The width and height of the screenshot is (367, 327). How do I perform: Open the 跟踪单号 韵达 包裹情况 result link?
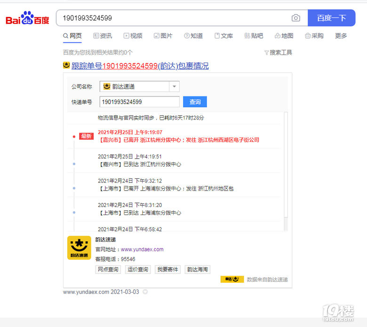(140, 66)
